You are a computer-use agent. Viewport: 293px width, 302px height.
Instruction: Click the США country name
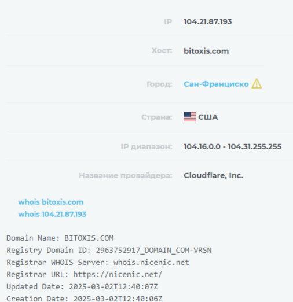point(208,117)
